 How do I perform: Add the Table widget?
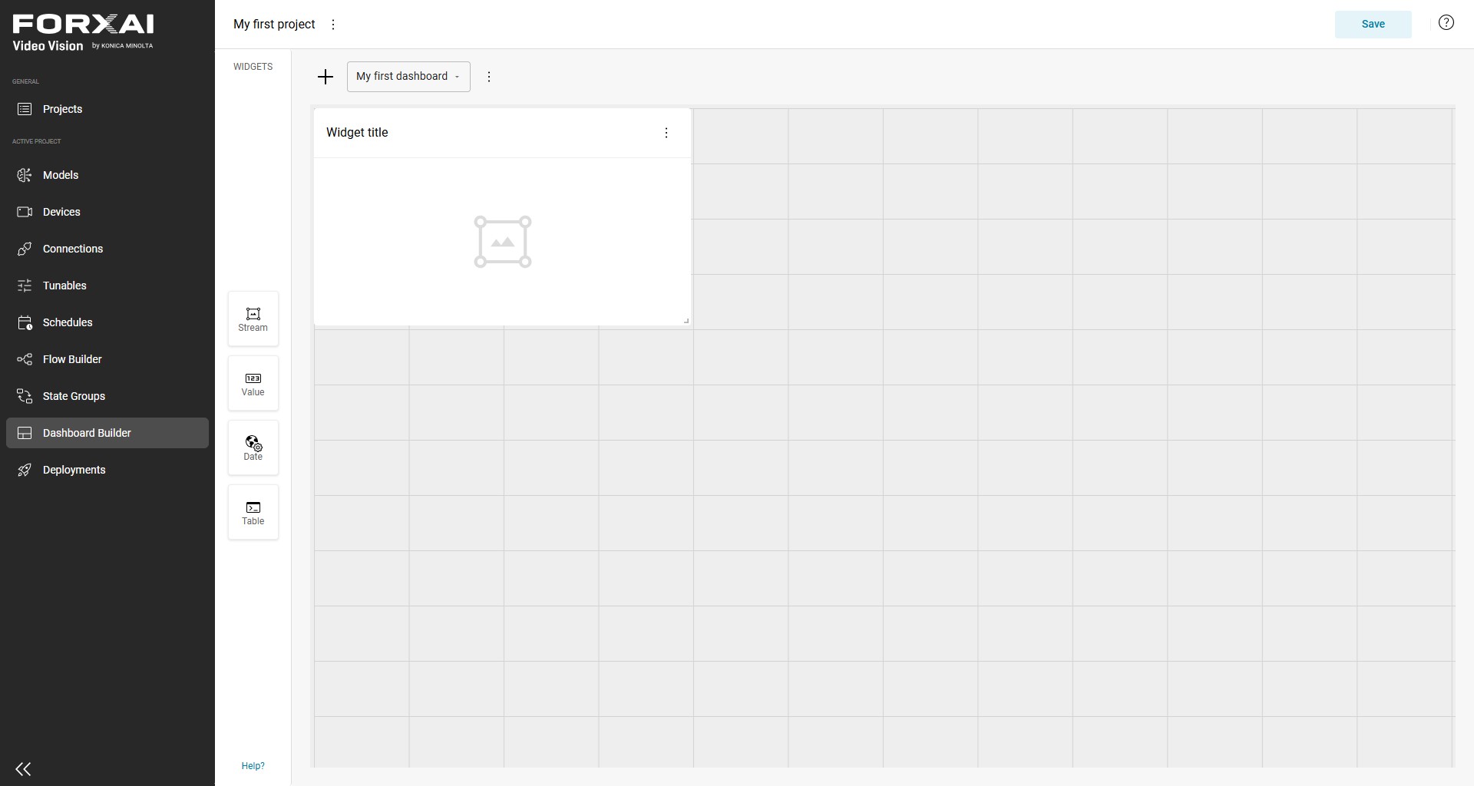point(253,512)
